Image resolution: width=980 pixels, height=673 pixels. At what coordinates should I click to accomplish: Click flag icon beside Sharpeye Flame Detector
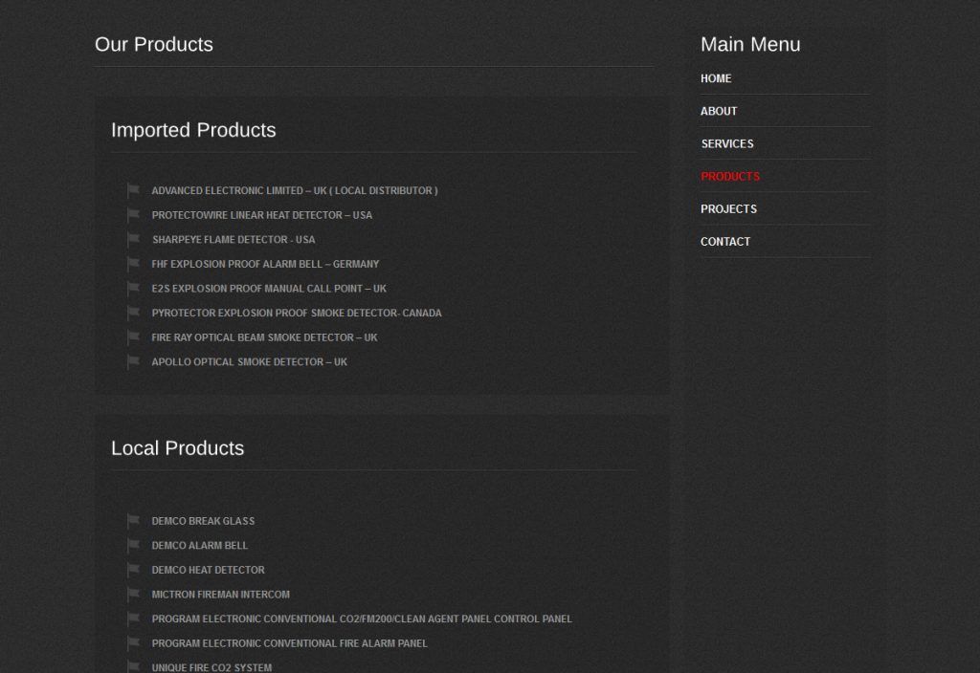[134, 239]
